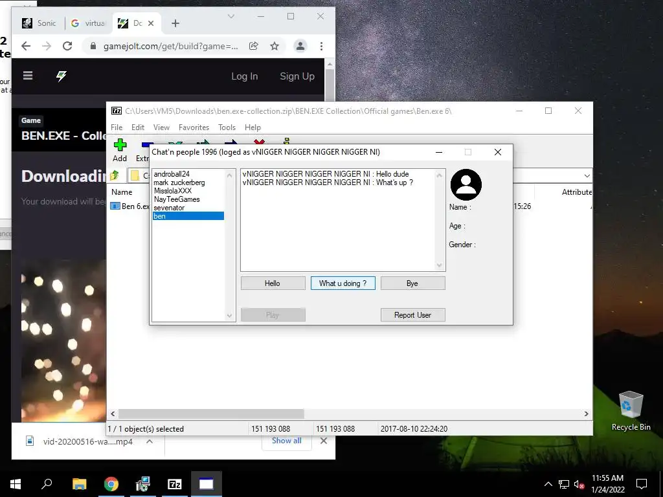
Task: Click the Bye chat button
Action: click(x=412, y=283)
